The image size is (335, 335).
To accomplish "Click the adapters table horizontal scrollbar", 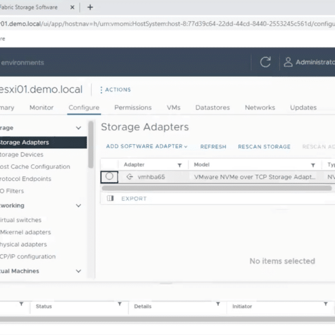I will 216,188.
